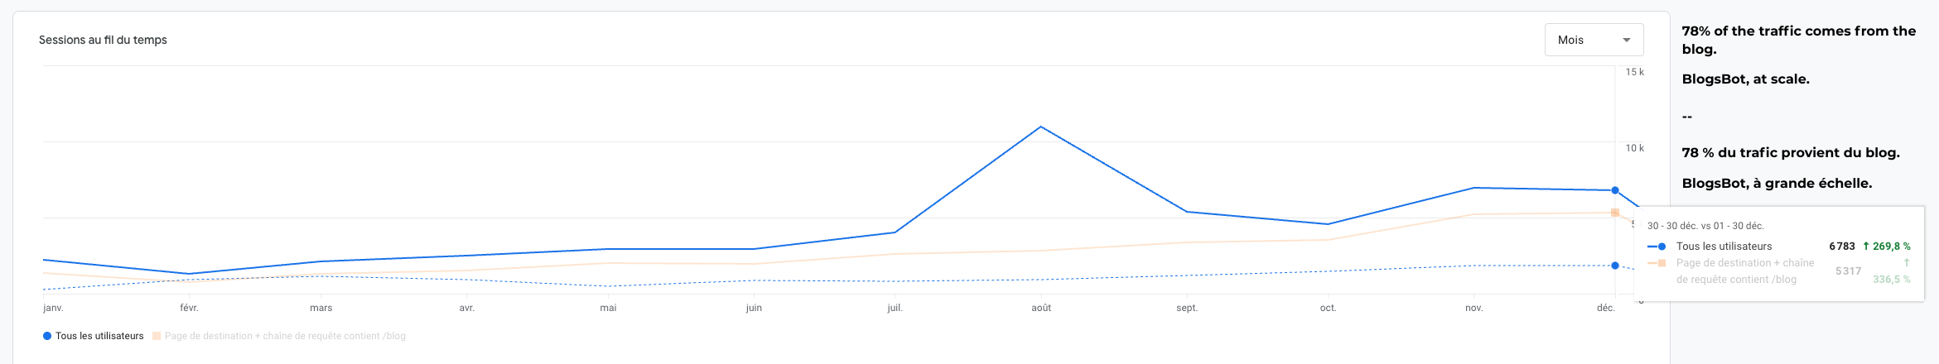
Task: Click the Sessions au fil du temps title
Action: 103,40
